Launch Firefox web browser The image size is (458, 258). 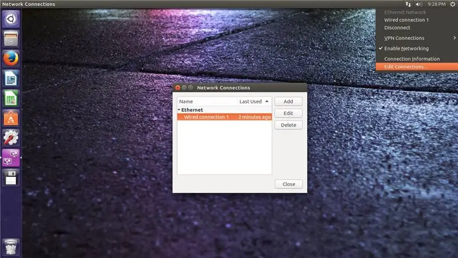(11, 59)
